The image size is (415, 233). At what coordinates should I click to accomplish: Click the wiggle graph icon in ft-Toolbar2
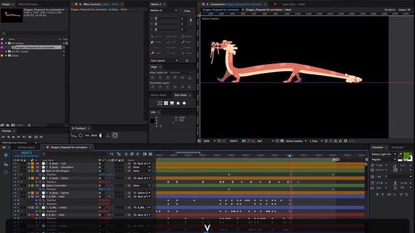(x=74, y=135)
